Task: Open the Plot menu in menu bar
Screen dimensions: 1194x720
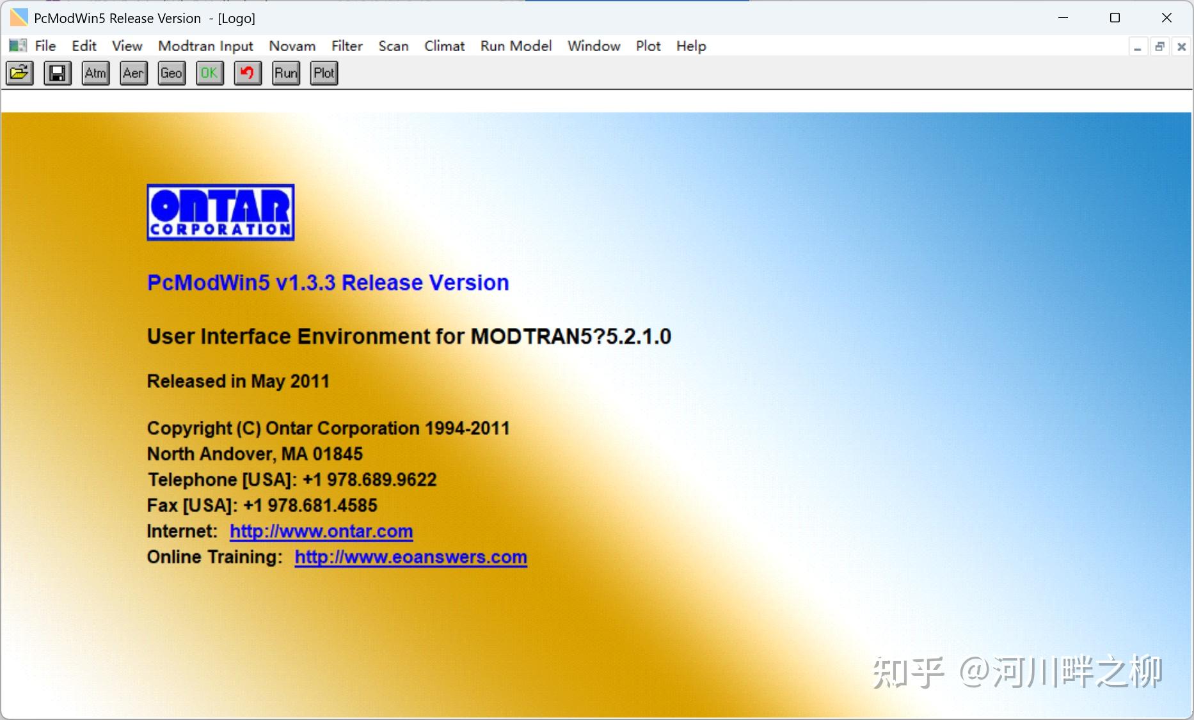Action: click(648, 46)
